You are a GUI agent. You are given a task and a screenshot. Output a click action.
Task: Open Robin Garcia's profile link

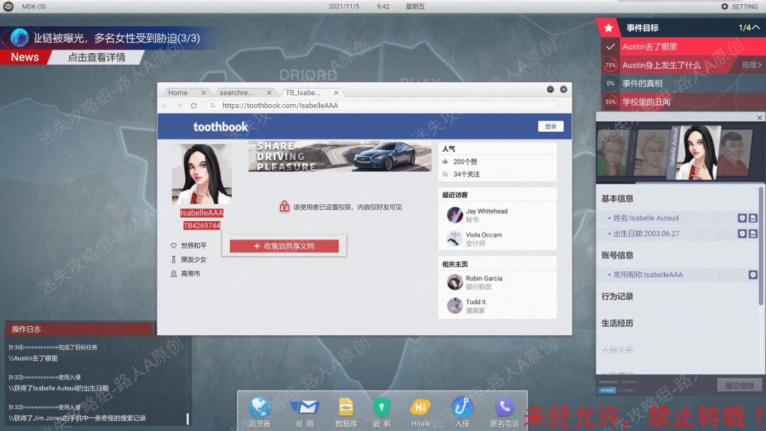coord(484,278)
